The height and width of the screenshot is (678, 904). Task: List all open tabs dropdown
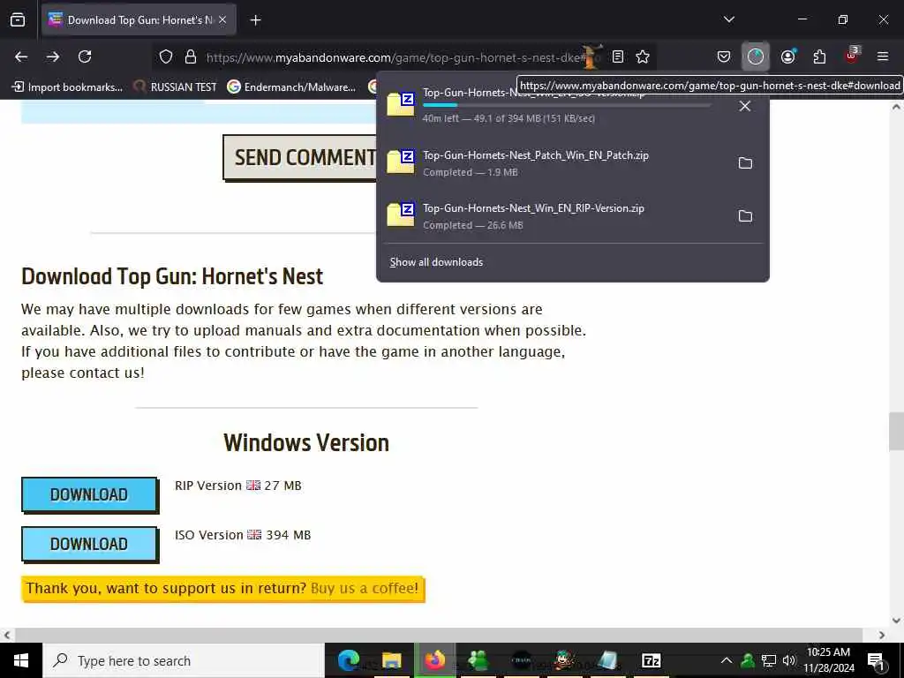pyautogui.click(x=728, y=19)
